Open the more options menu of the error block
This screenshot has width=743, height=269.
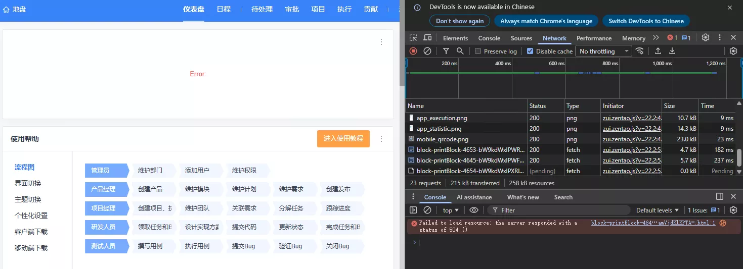click(x=381, y=42)
